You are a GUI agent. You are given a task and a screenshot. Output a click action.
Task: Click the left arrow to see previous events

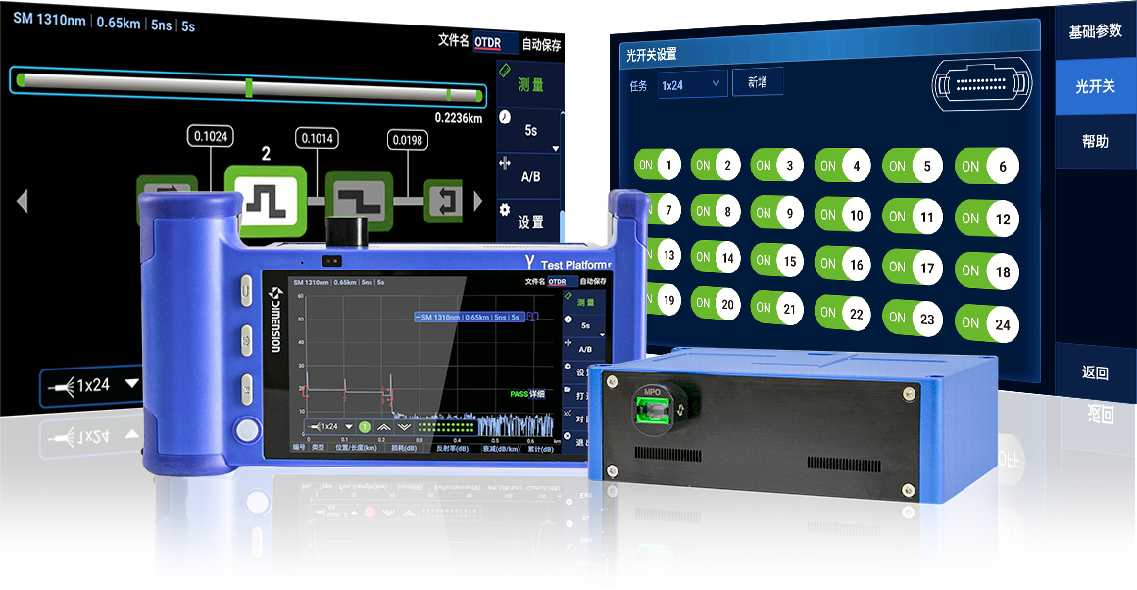click(x=22, y=202)
